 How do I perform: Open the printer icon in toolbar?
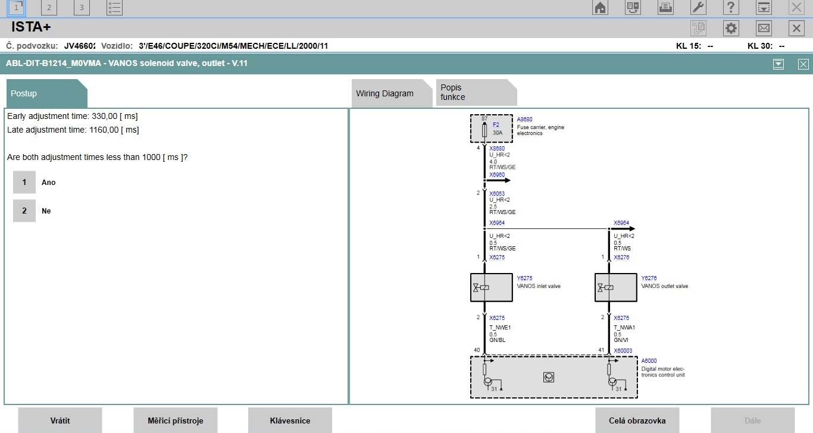point(665,8)
